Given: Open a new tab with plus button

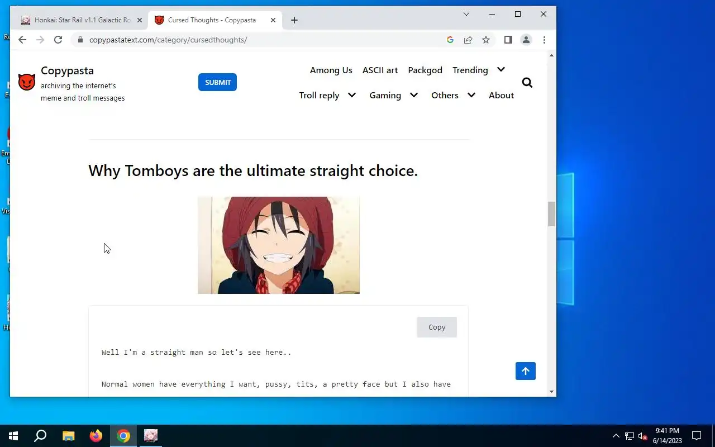Looking at the screenshot, I should click(294, 20).
